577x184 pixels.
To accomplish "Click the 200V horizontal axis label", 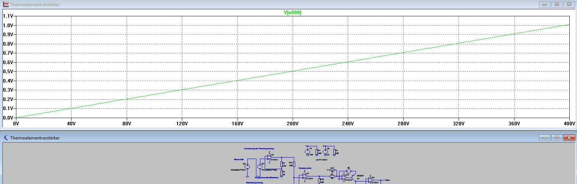I will (293, 124).
